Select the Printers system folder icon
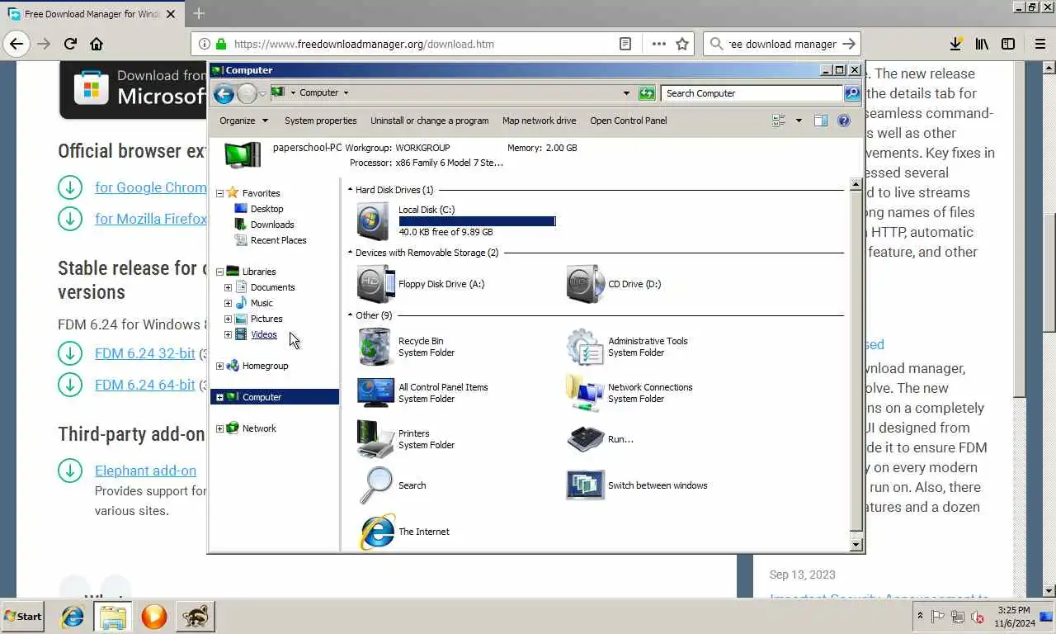The image size is (1056, 634). [x=375, y=438]
